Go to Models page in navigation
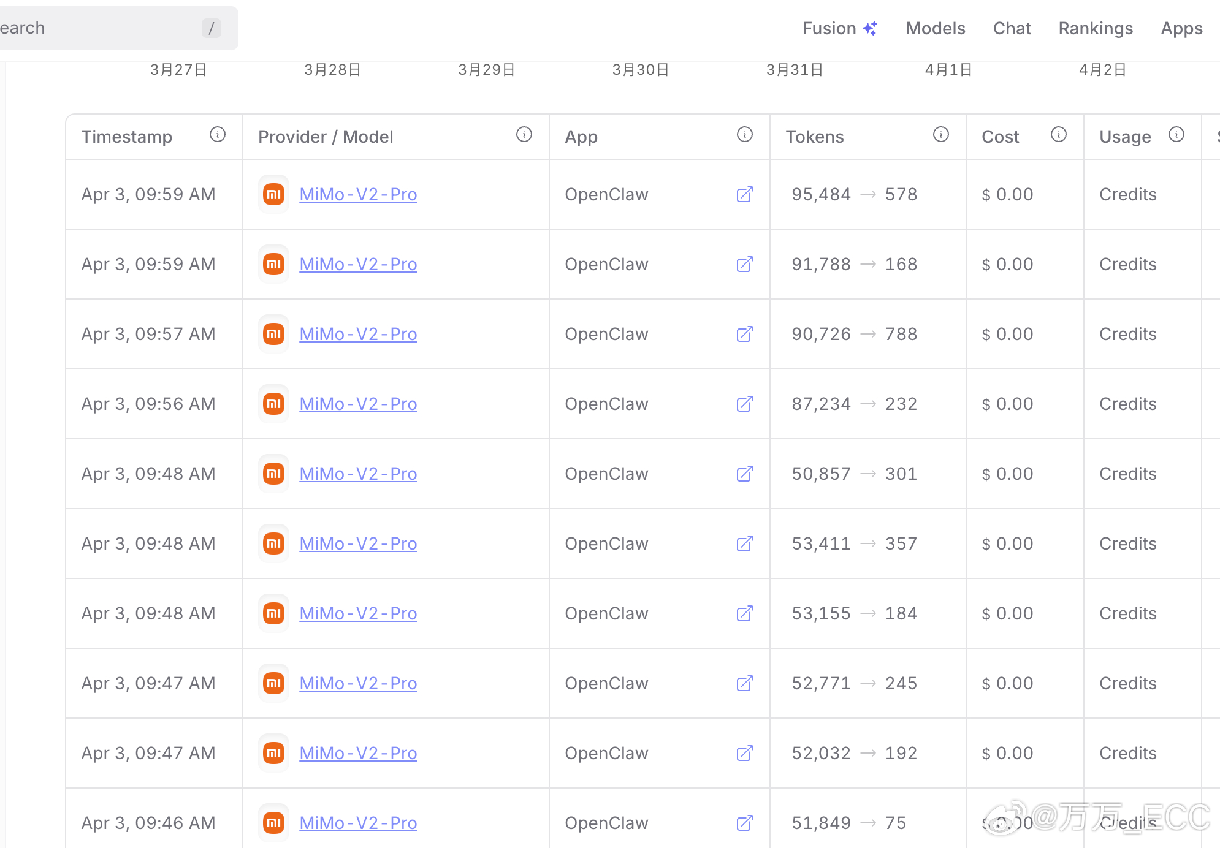This screenshot has height=848, width=1220. [935, 28]
